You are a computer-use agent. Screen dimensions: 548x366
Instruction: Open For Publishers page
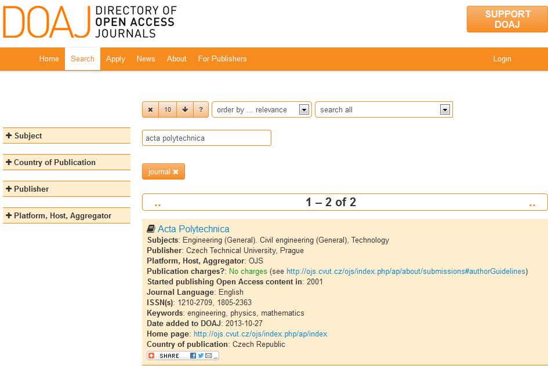point(222,58)
